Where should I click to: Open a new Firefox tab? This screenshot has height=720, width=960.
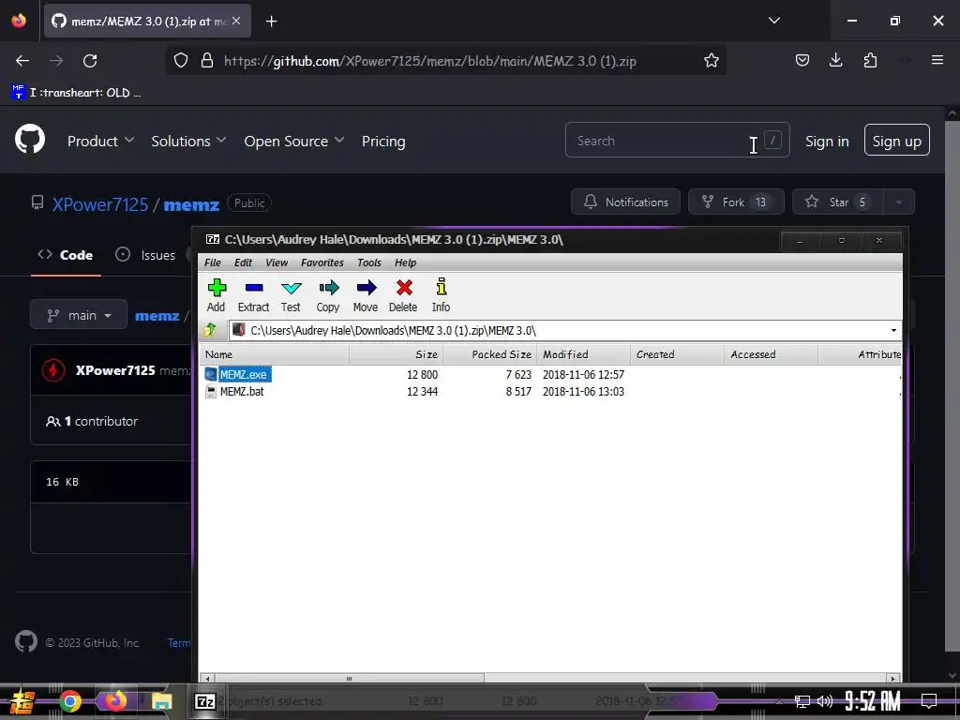tap(272, 22)
